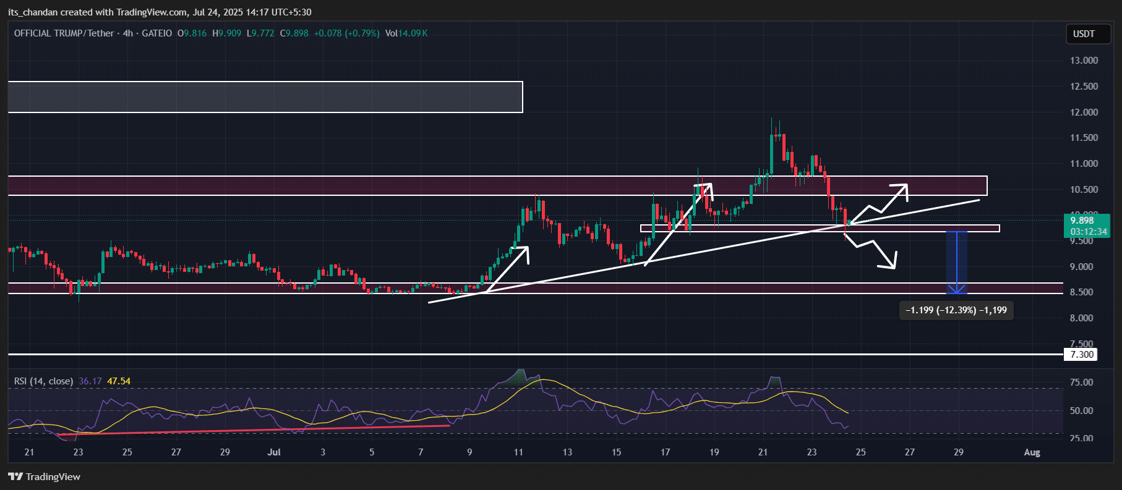The image size is (1122, 490).
Task: Click the -1.199 (-12.39%) measurement label
Action: pos(956,310)
